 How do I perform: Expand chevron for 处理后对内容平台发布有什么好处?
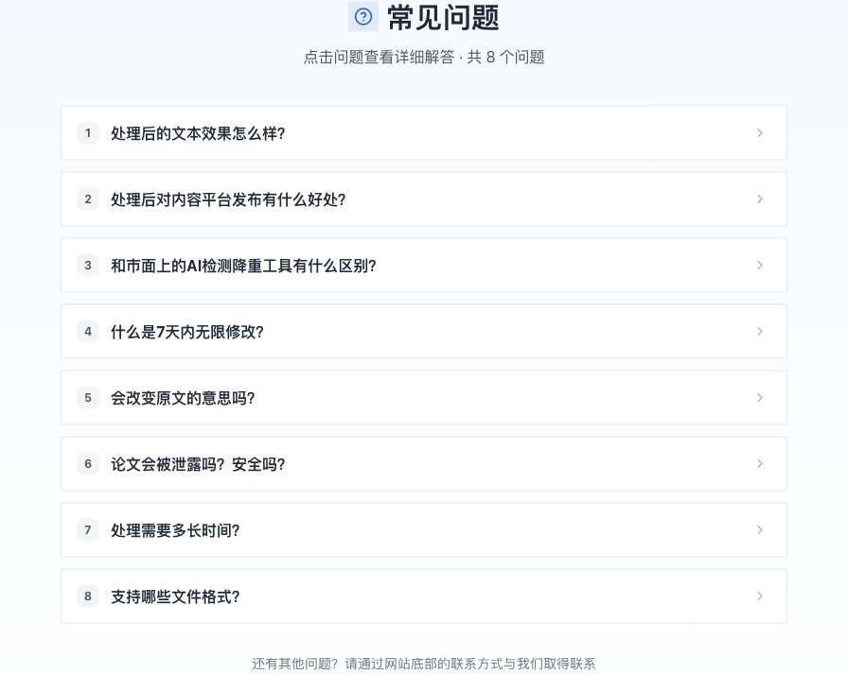point(759,199)
